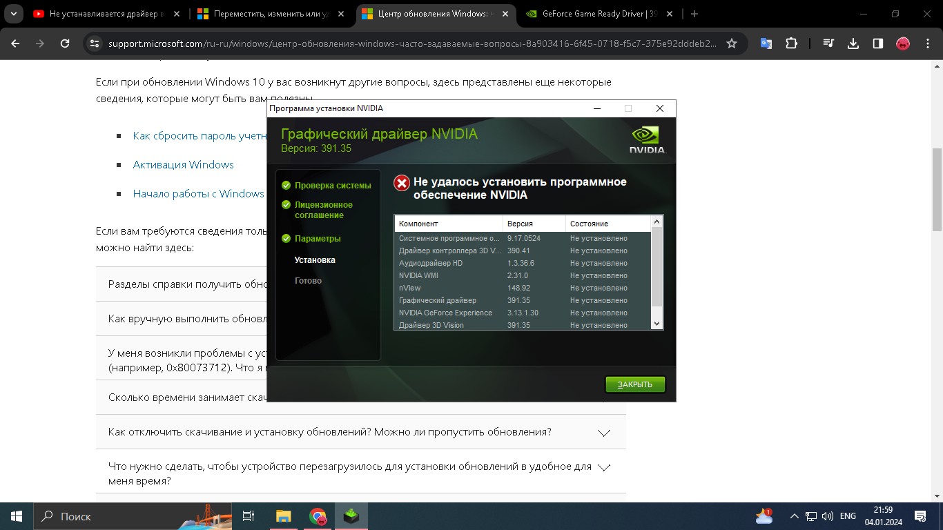Viewport: 943px width, 530px height.
Task: Select the 'NVIDIA GeForce Experience' row
Action: pyautogui.click(x=523, y=313)
